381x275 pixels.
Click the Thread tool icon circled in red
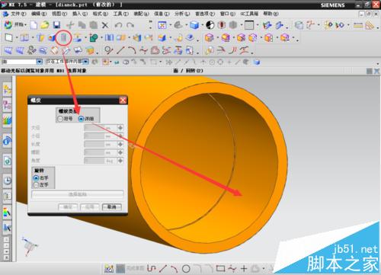pos(63,38)
